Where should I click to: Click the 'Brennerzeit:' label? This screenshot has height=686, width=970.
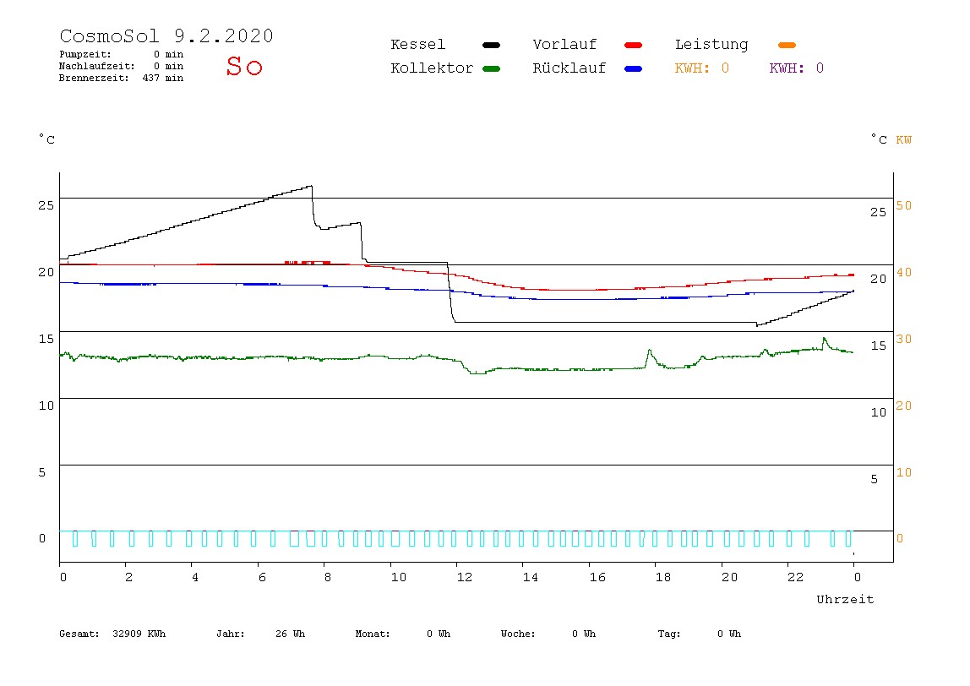[94, 78]
